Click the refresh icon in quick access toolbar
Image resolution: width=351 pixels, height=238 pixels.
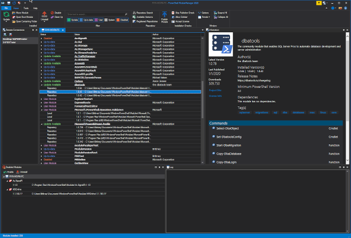(x=14, y=3)
